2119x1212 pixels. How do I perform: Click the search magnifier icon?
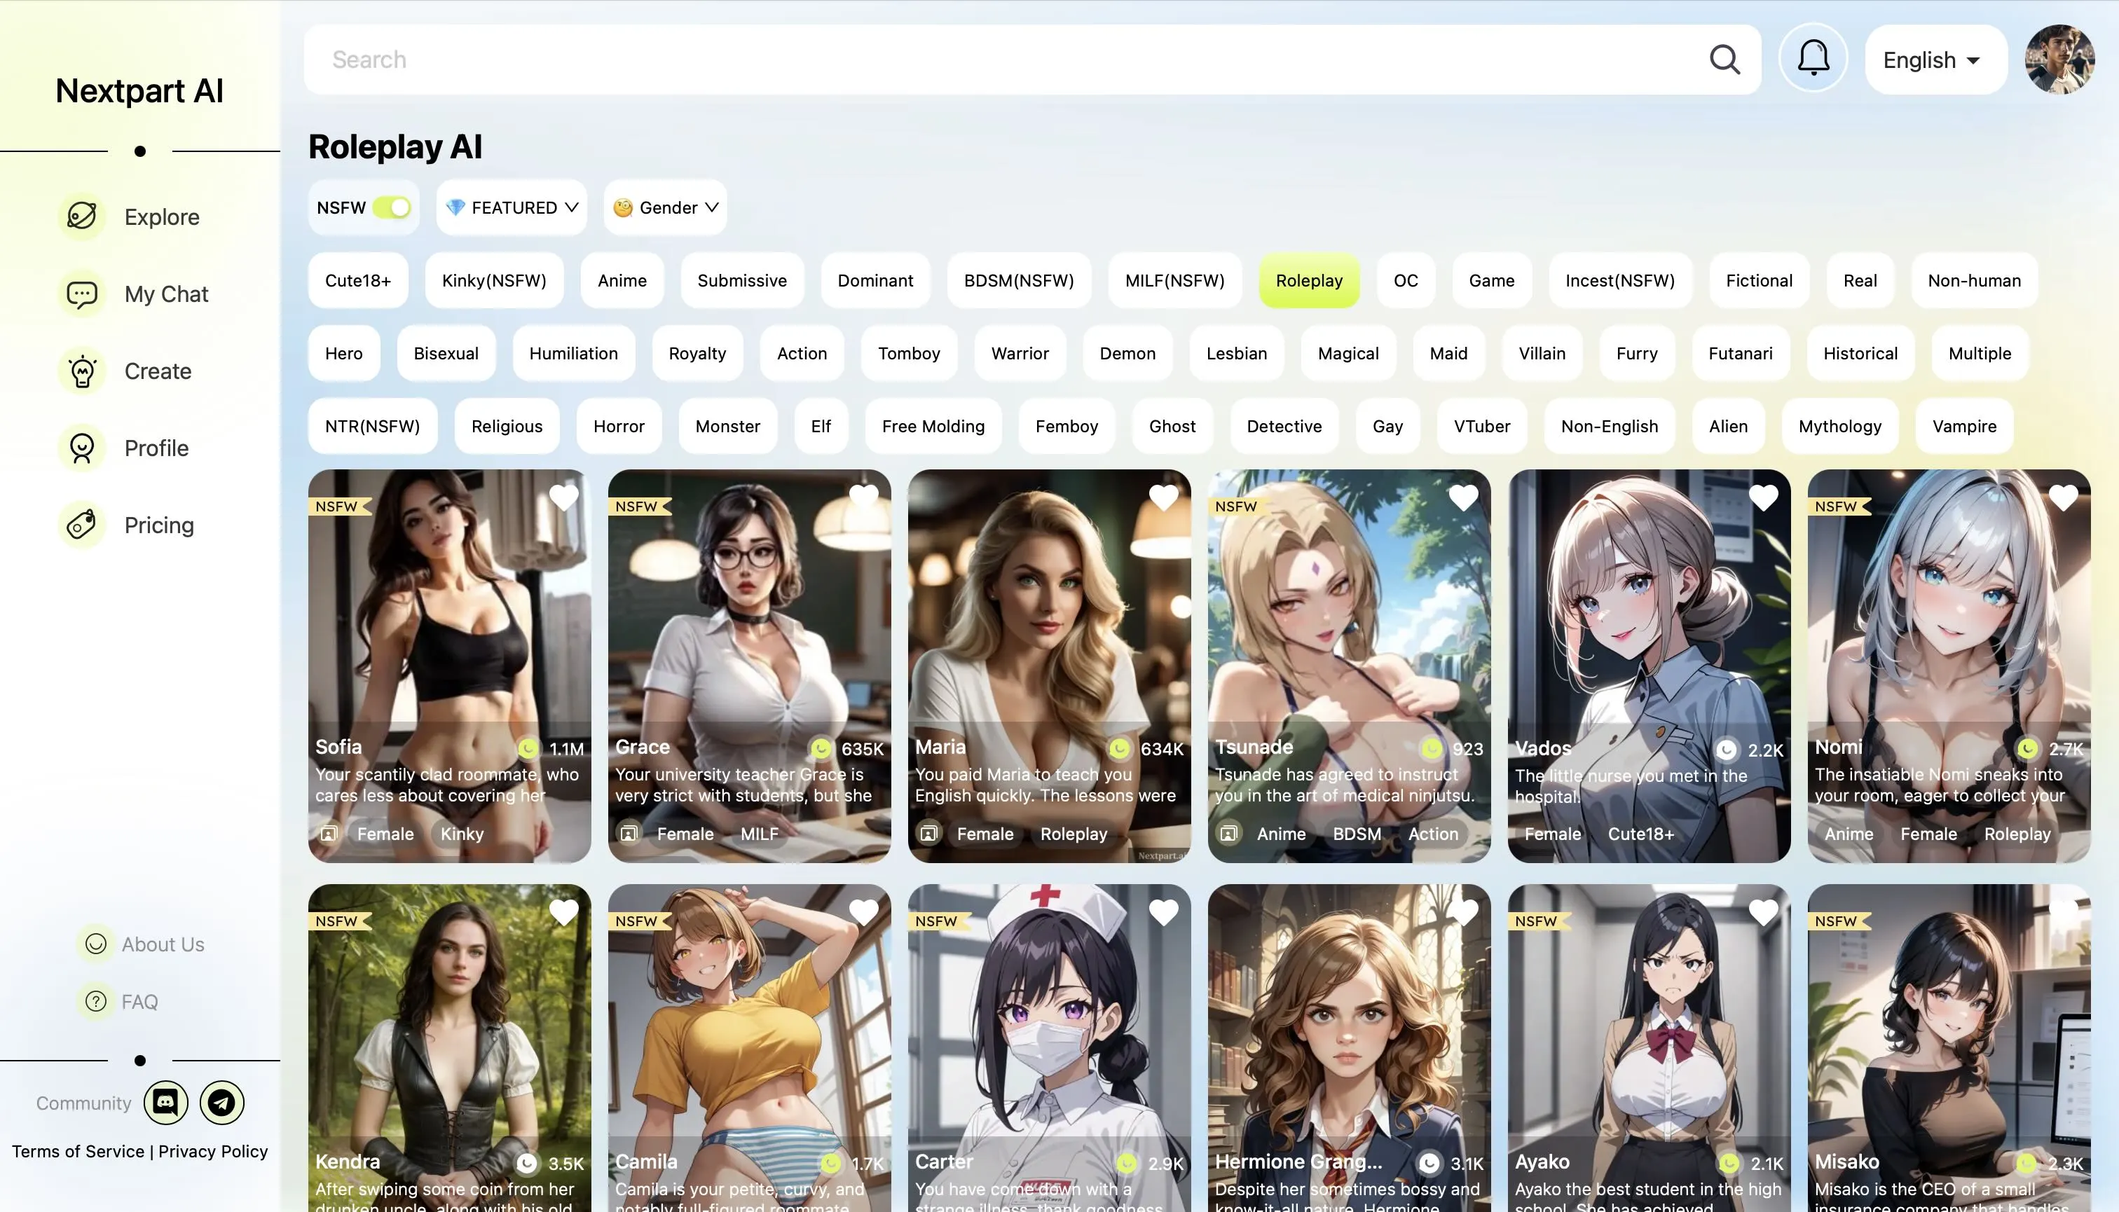(x=1724, y=60)
